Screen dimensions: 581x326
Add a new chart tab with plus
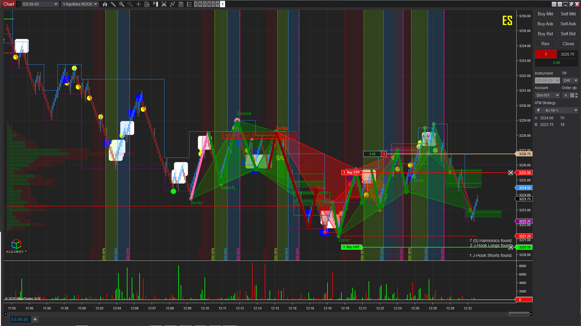[35, 319]
